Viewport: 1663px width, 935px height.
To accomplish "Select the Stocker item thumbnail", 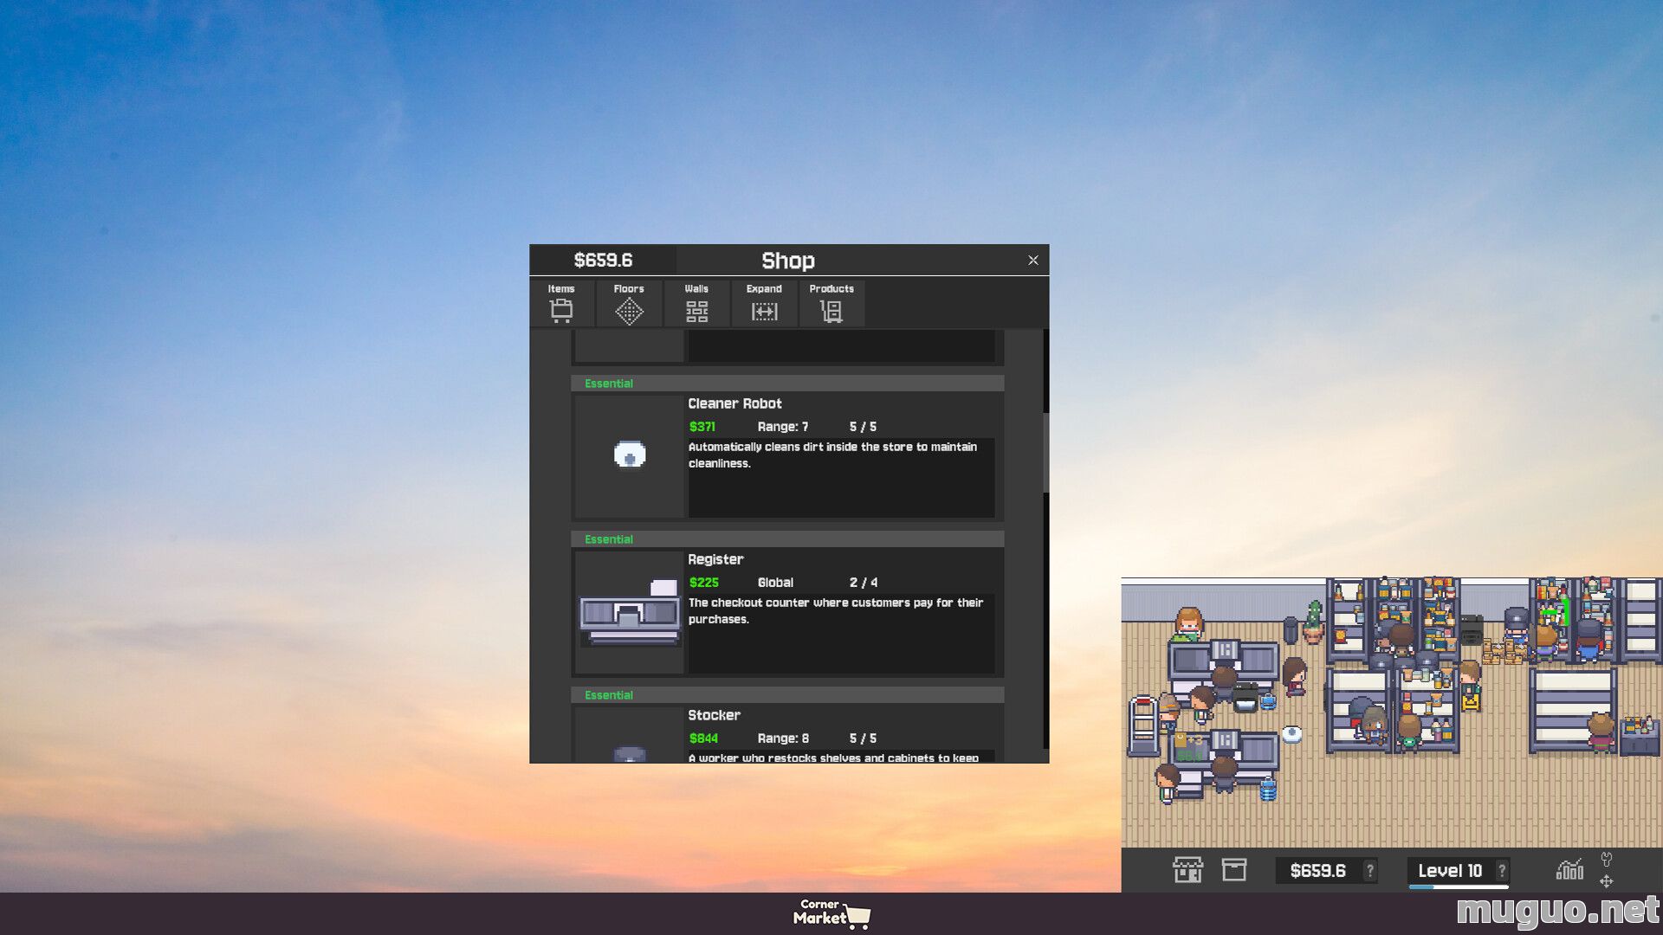I will click(x=630, y=735).
